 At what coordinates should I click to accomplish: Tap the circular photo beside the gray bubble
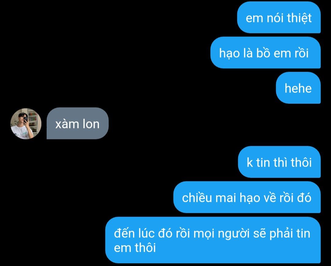26,124
